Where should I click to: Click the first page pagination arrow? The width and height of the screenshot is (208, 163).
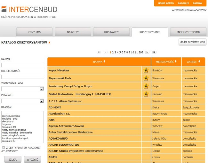tap(99, 52)
